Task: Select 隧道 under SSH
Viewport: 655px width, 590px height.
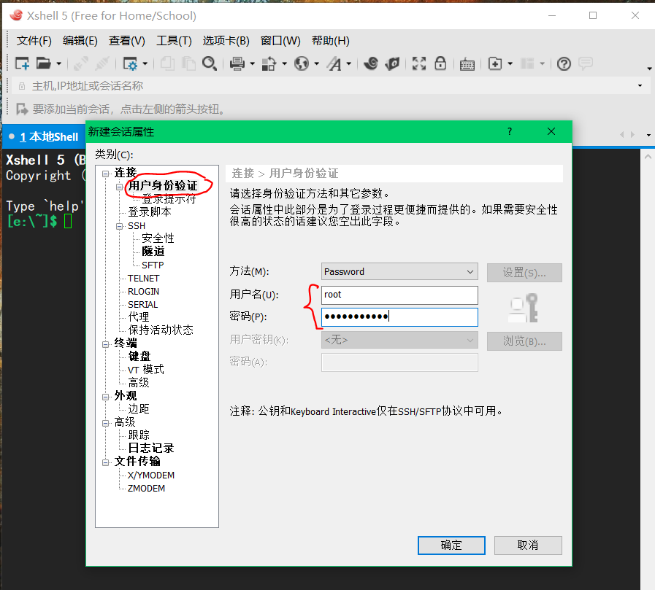Action: (x=153, y=252)
